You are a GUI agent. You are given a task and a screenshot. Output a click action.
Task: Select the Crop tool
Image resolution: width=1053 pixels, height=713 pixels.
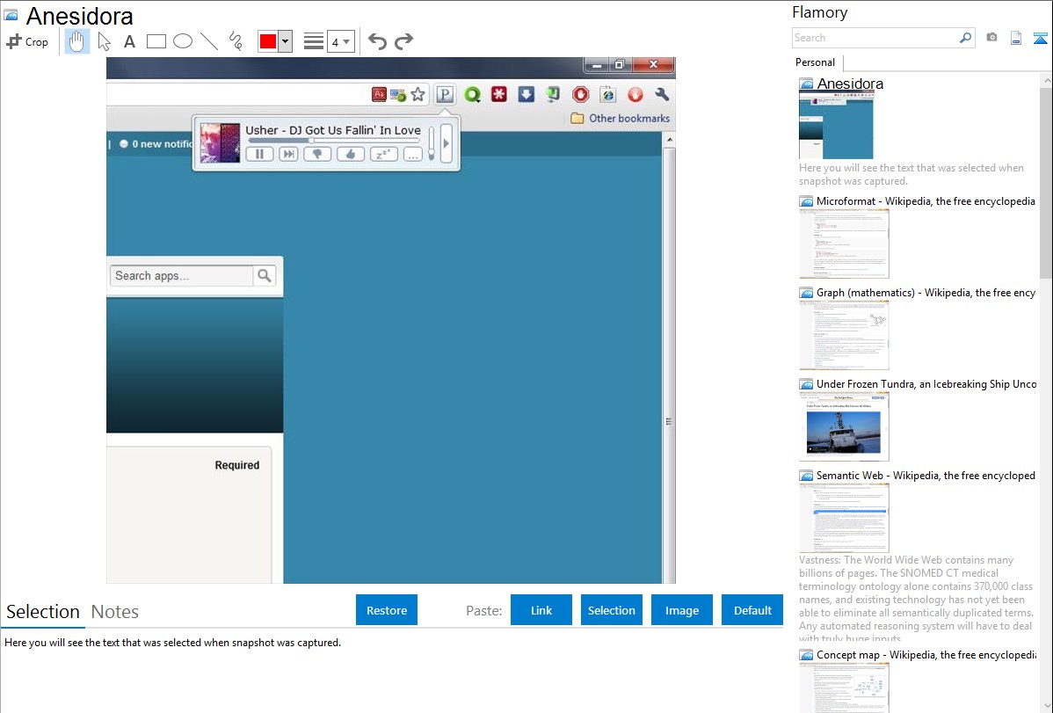27,41
